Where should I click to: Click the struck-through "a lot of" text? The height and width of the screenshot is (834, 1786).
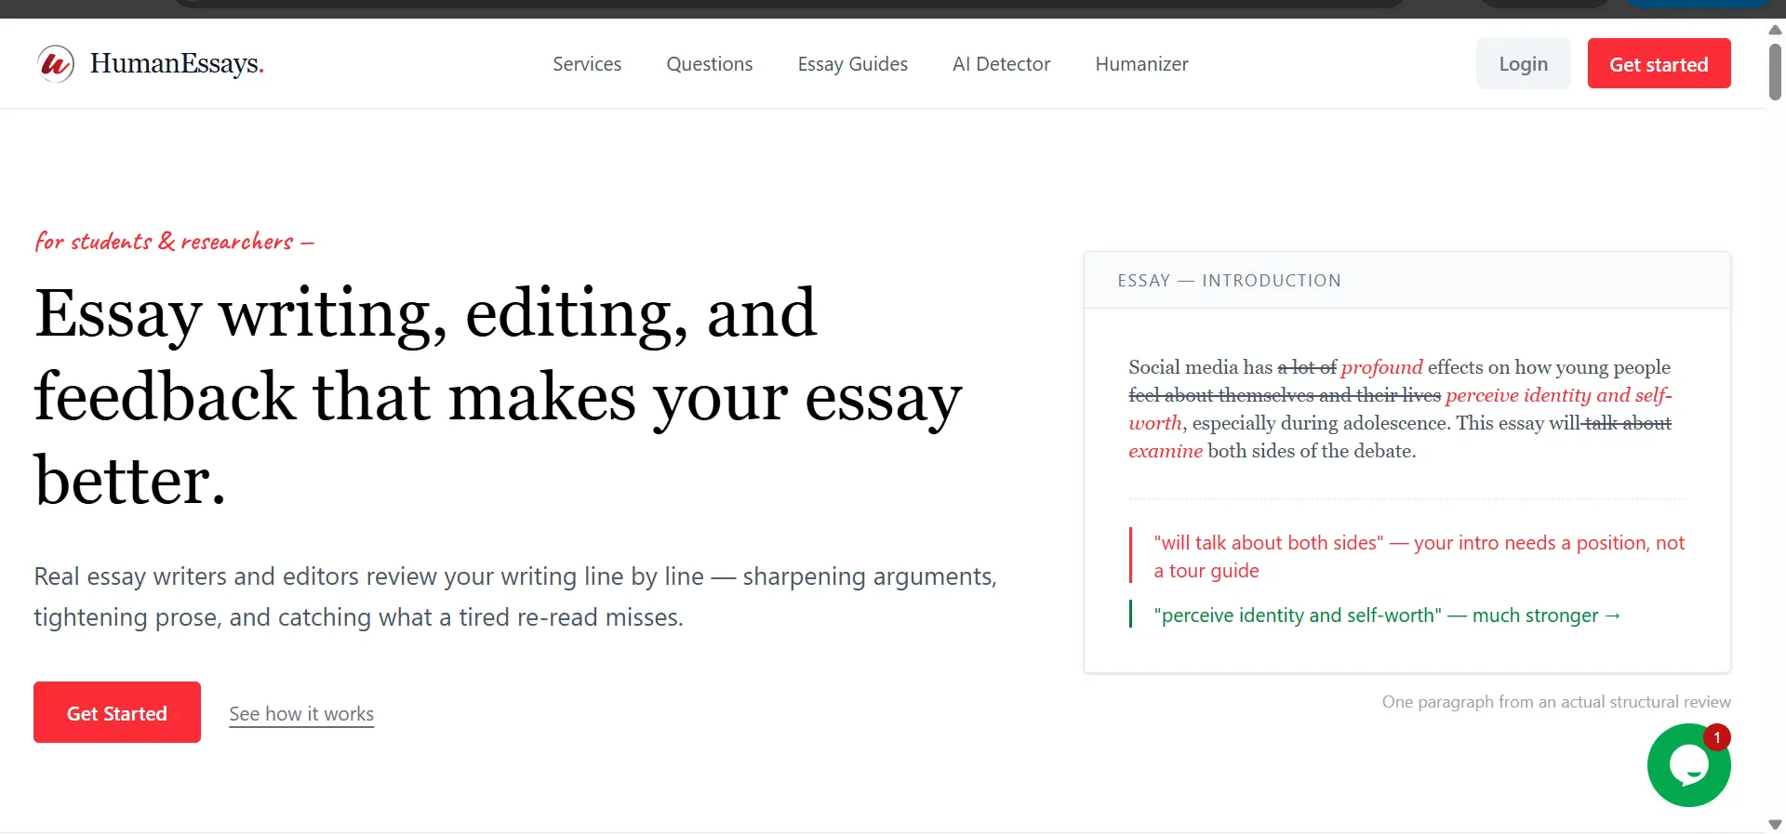[1307, 367]
